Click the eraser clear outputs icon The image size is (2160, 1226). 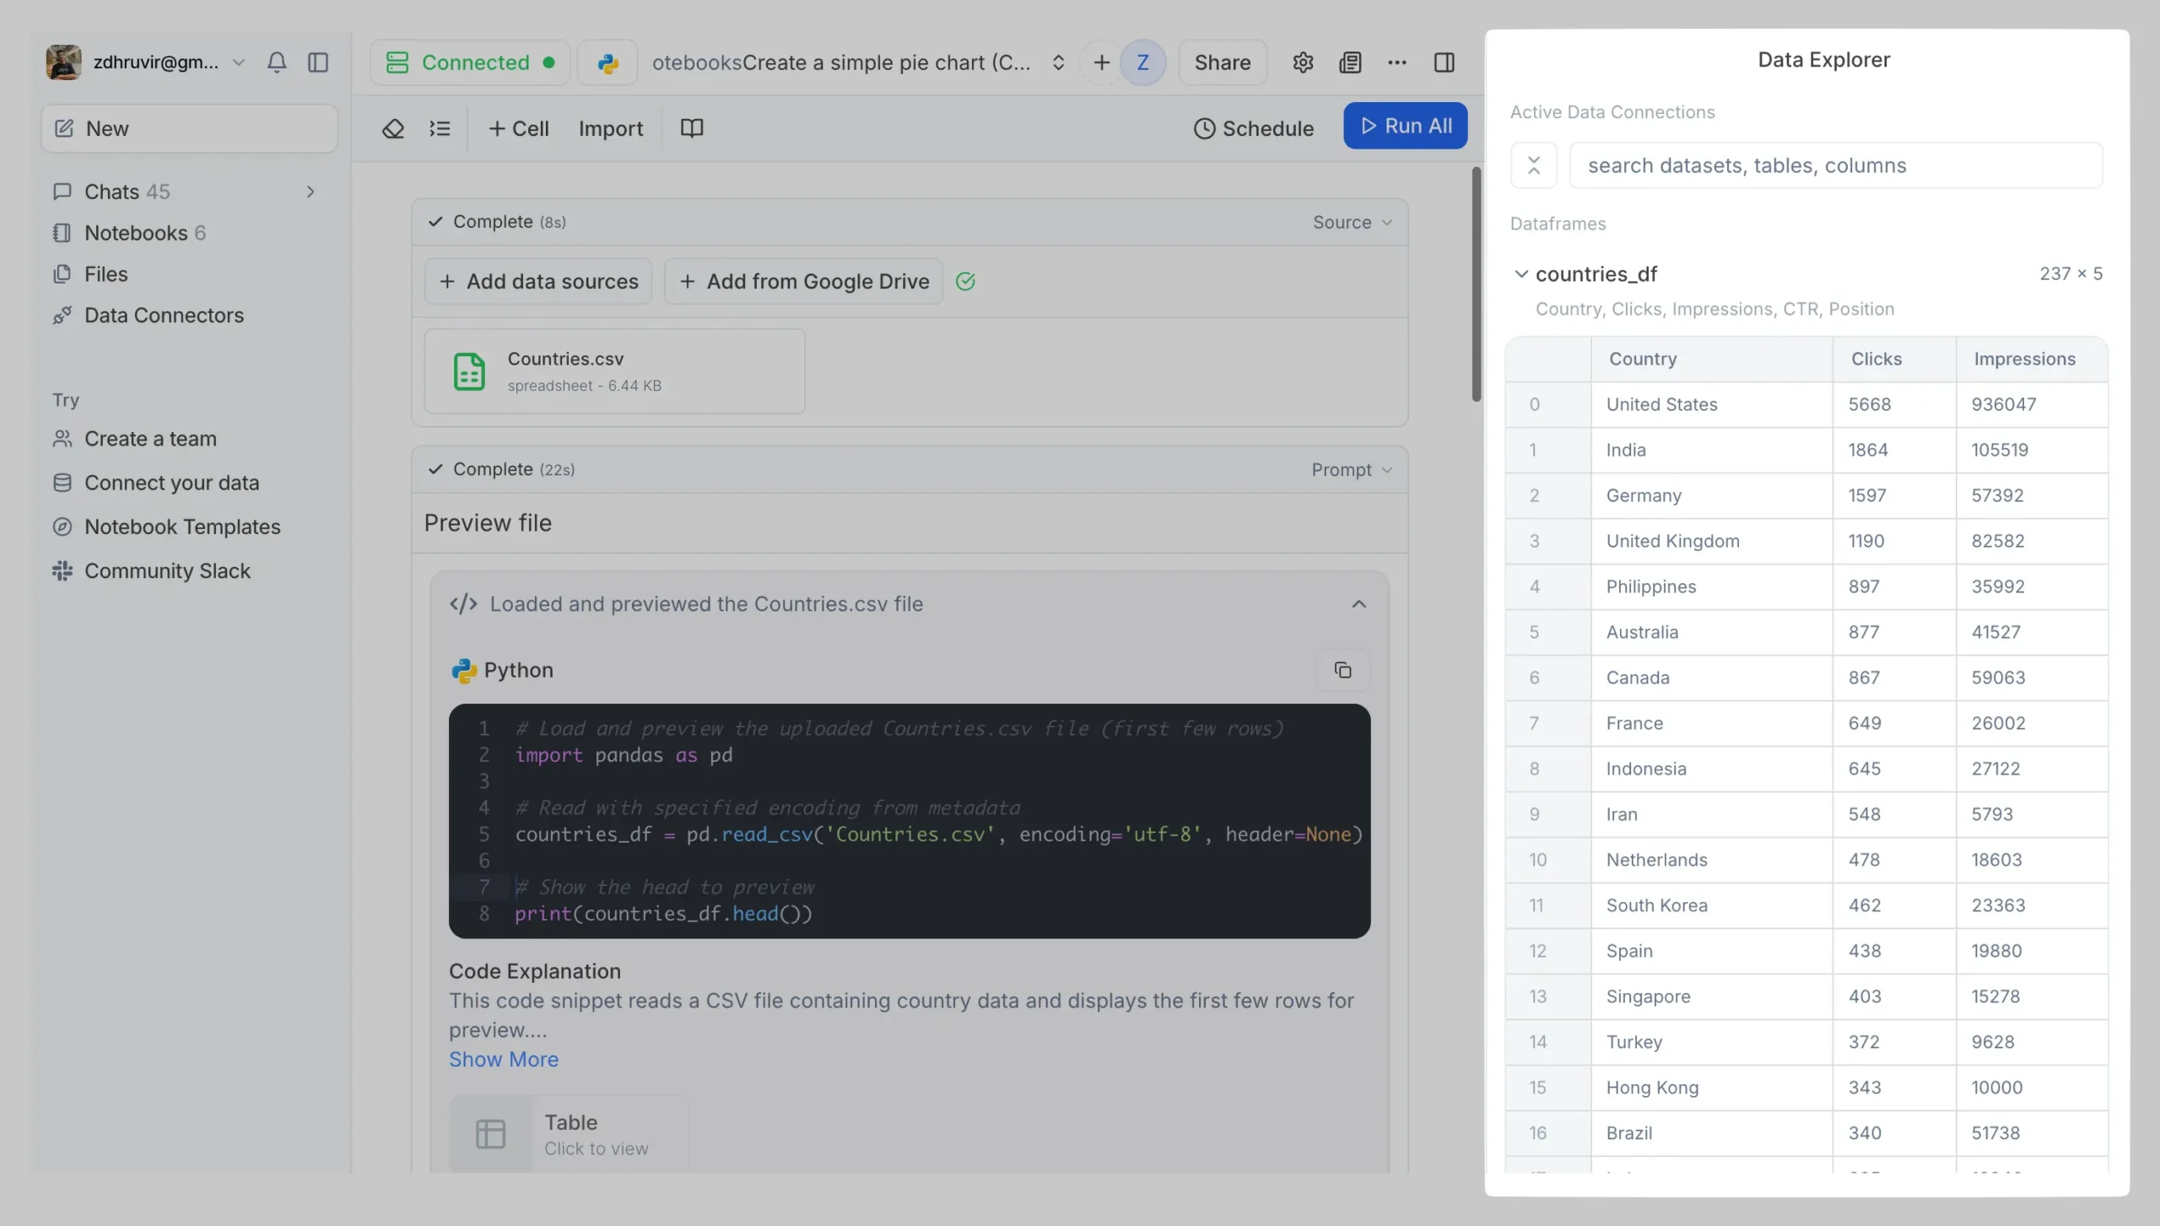(x=393, y=128)
